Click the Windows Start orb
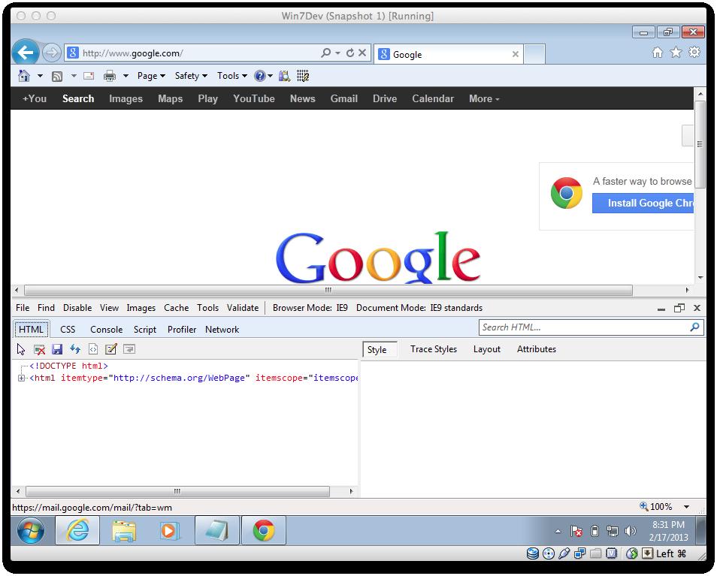Image resolution: width=717 pixels, height=576 pixels. tap(31, 530)
